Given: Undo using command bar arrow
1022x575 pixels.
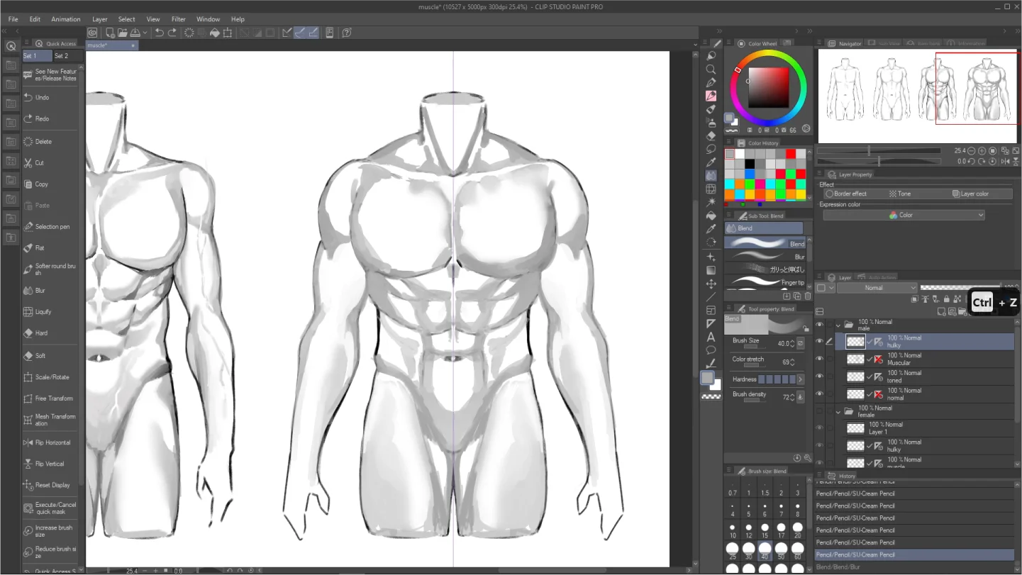Looking at the screenshot, I should tap(159, 33).
